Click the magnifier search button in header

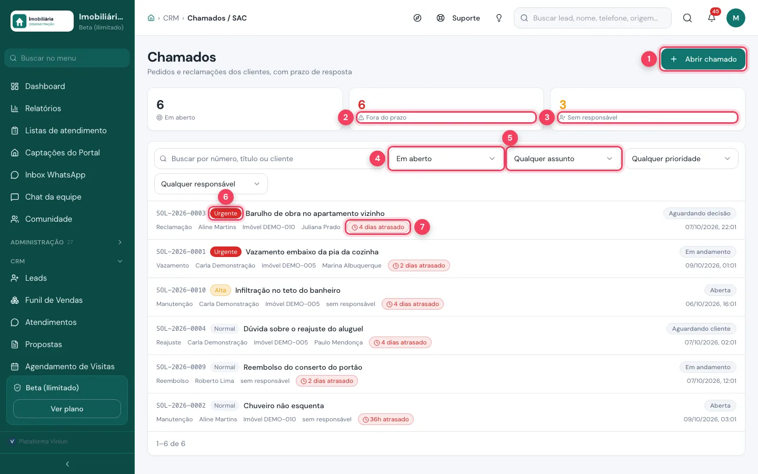click(x=687, y=18)
